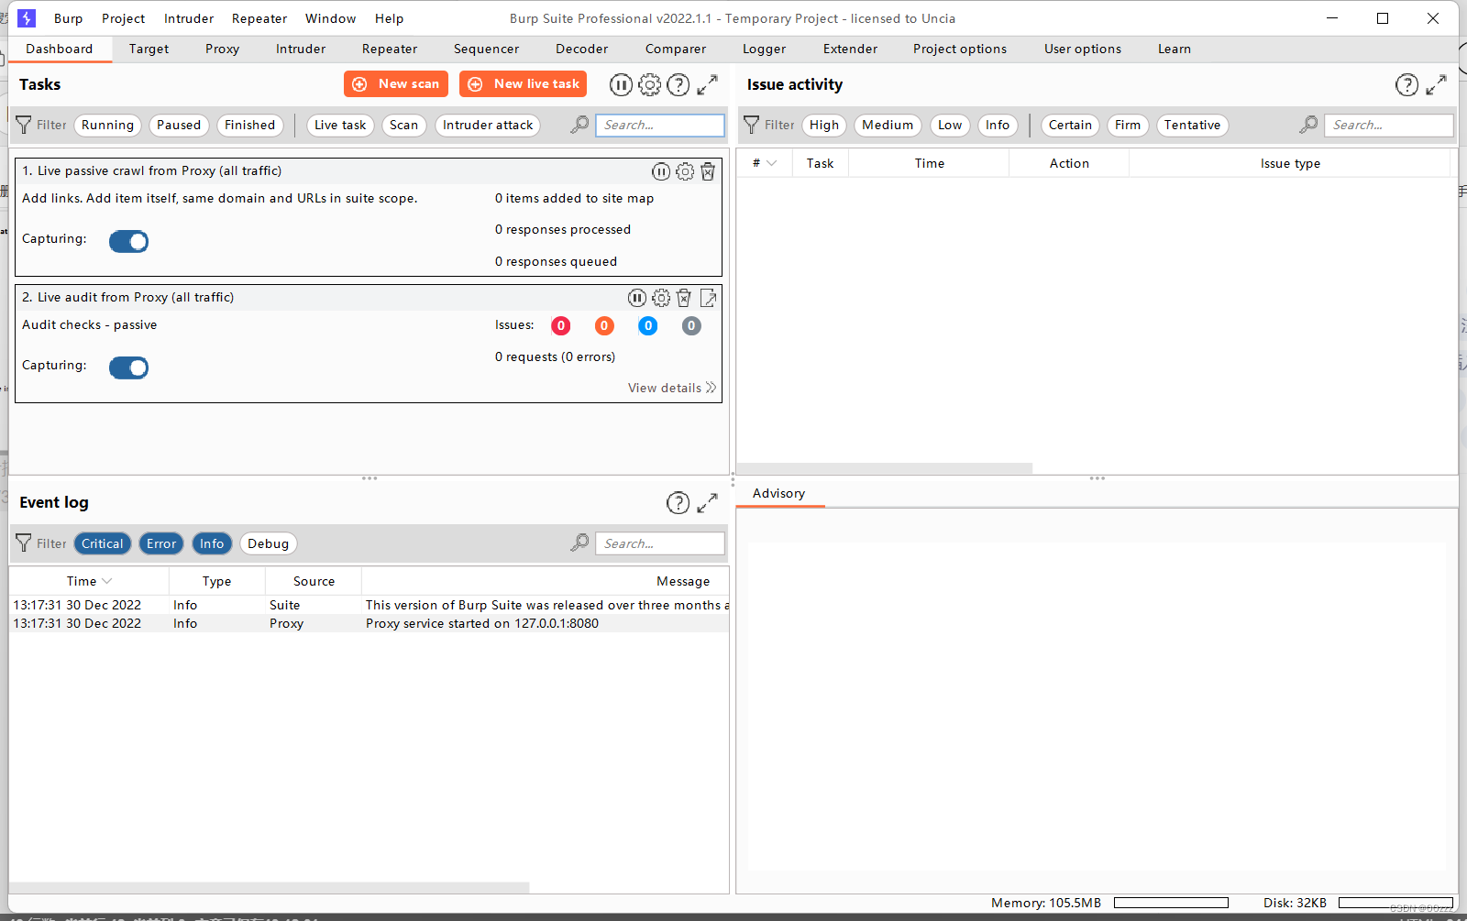Start a New scan

(x=396, y=83)
